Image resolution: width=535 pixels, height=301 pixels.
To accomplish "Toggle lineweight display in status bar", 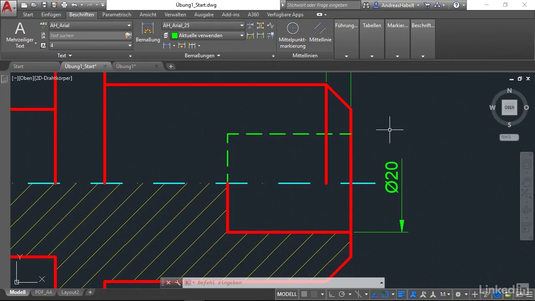I will click(x=401, y=294).
